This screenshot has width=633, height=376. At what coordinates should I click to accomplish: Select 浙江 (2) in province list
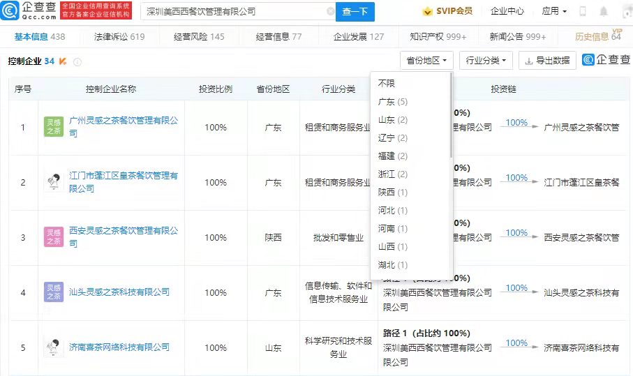pyautogui.click(x=410, y=174)
